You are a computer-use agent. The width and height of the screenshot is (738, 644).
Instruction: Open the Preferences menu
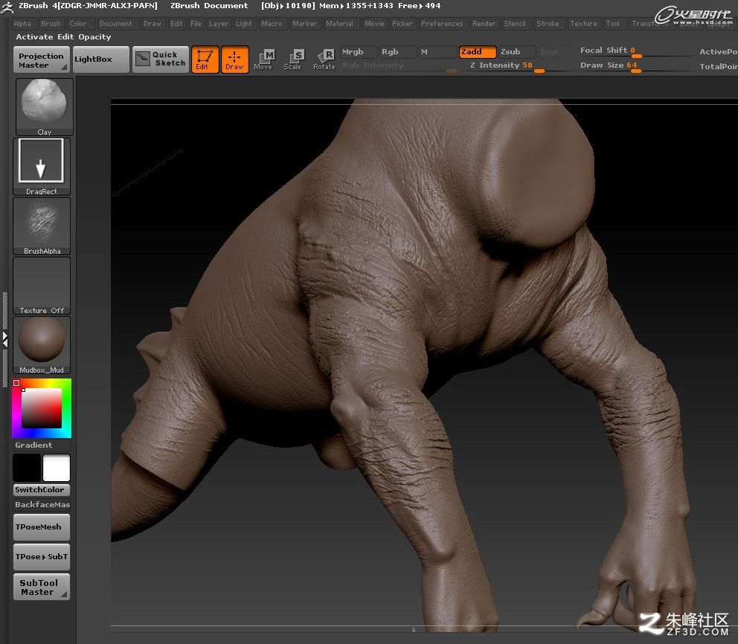(x=442, y=24)
